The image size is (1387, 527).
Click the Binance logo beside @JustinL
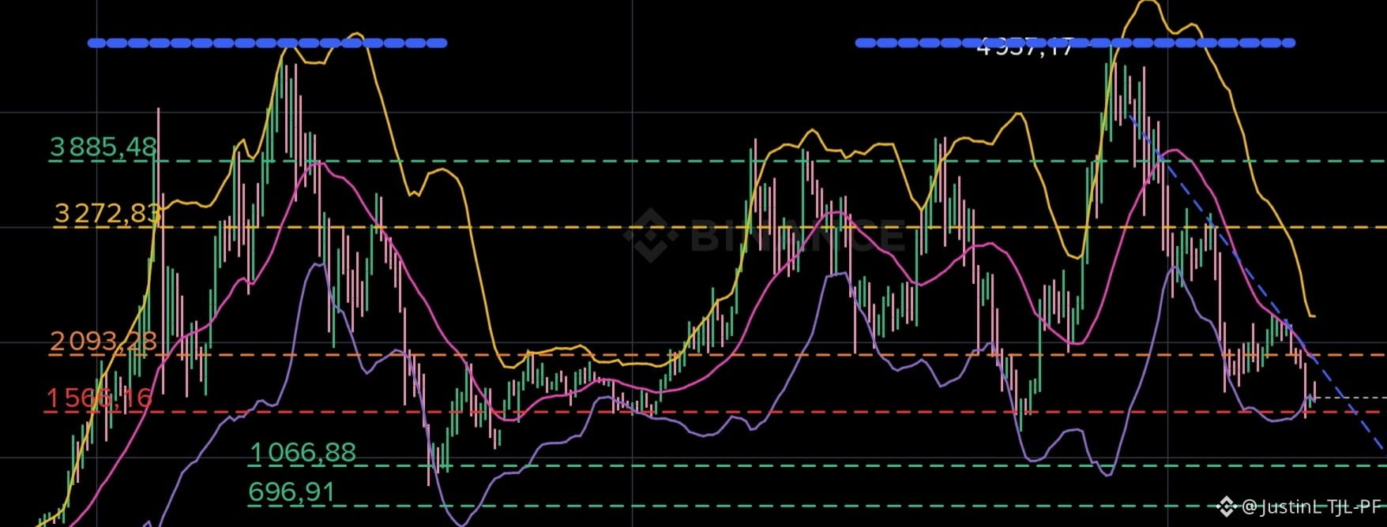coord(1227,506)
